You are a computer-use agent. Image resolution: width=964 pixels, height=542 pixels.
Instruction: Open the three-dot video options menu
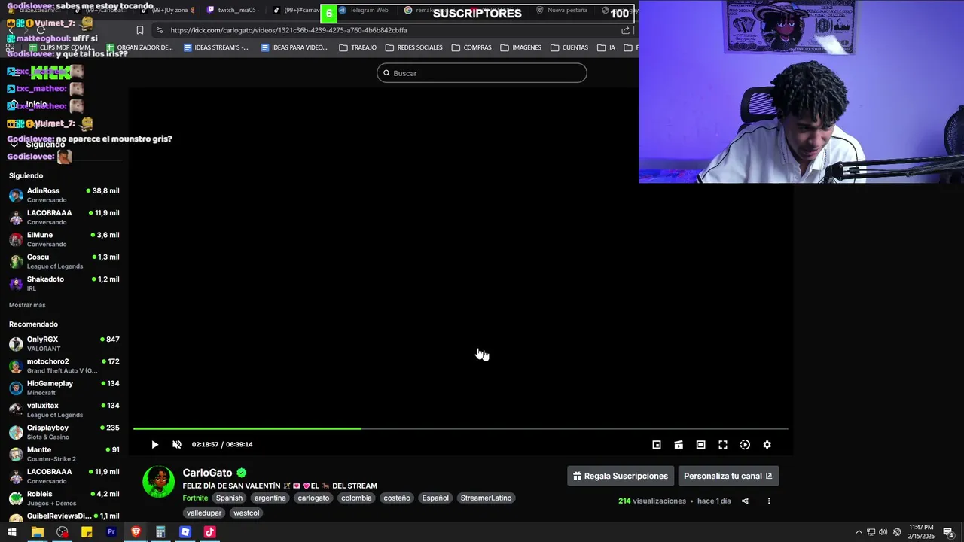click(x=769, y=501)
